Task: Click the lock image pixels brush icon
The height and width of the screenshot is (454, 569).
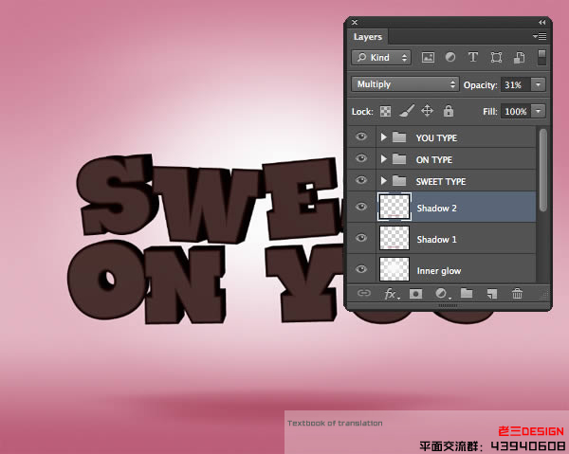Action: tap(406, 111)
